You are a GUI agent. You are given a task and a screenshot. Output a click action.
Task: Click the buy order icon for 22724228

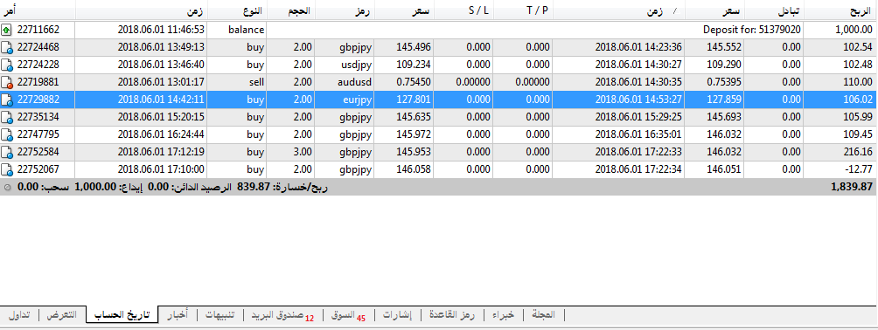point(7,65)
